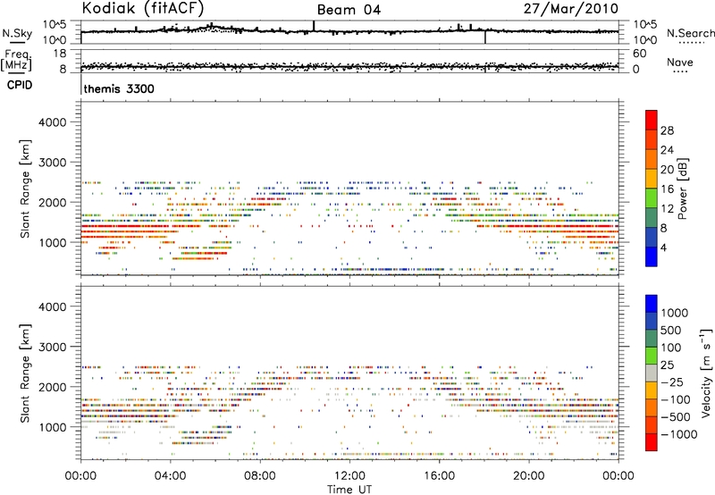Click the red high-power echo band near 1400 km at 02:00

point(125,226)
